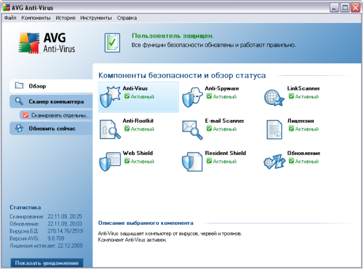Open the E-mail Scanner envelope icon

(x=192, y=129)
